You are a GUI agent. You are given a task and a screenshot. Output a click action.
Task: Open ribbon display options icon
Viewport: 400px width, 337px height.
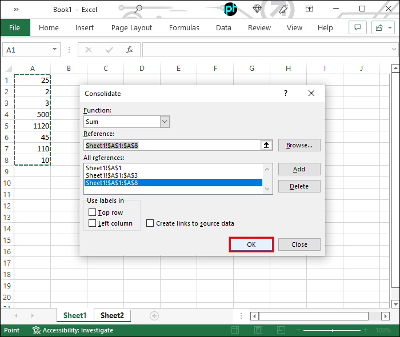point(309,9)
